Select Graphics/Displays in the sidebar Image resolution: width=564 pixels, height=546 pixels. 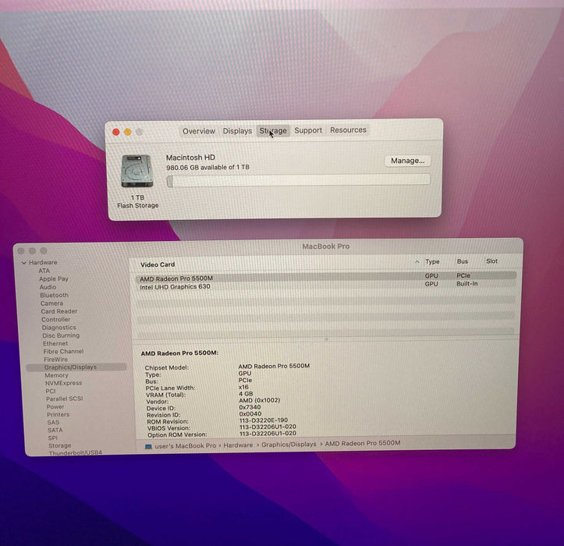coord(76,367)
